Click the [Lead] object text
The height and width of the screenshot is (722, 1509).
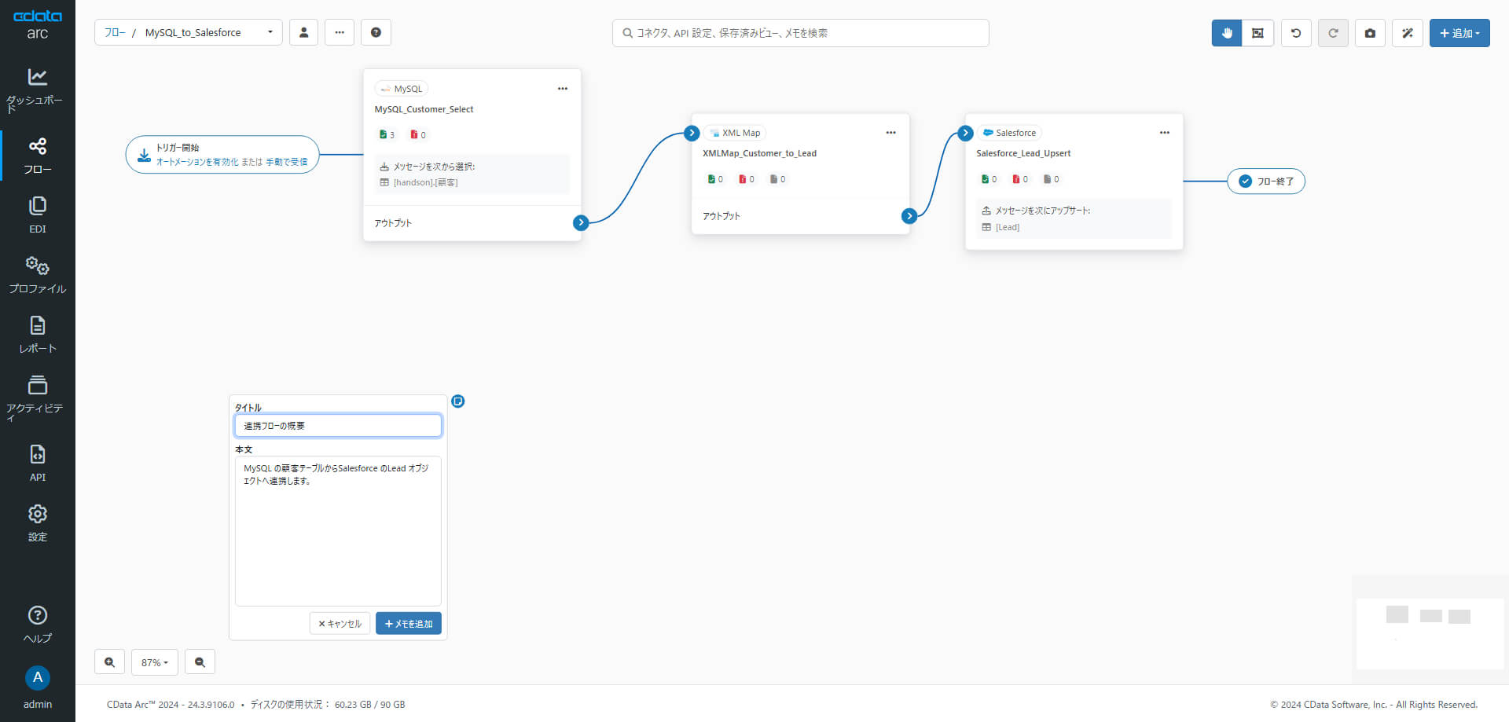pyautogui.click(x=1008, y=227)
